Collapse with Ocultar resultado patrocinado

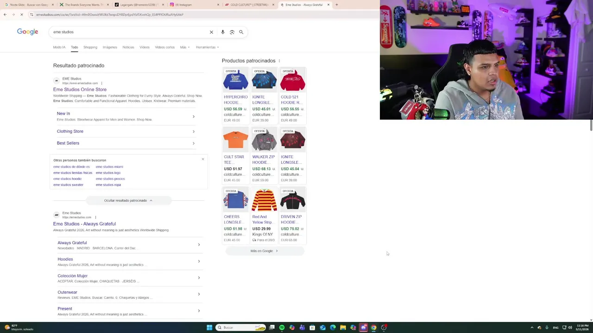[x=128, y=200]
